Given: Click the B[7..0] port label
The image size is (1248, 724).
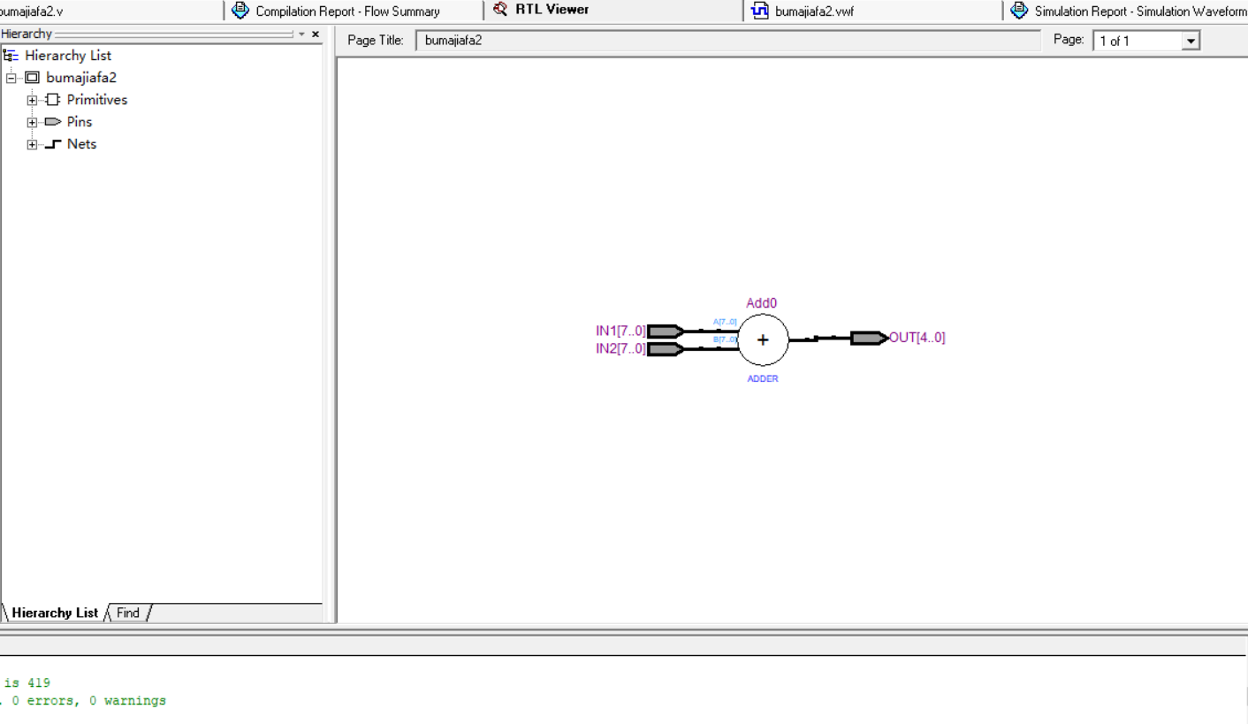Looking at the screenshot, I should click(725, 339).
